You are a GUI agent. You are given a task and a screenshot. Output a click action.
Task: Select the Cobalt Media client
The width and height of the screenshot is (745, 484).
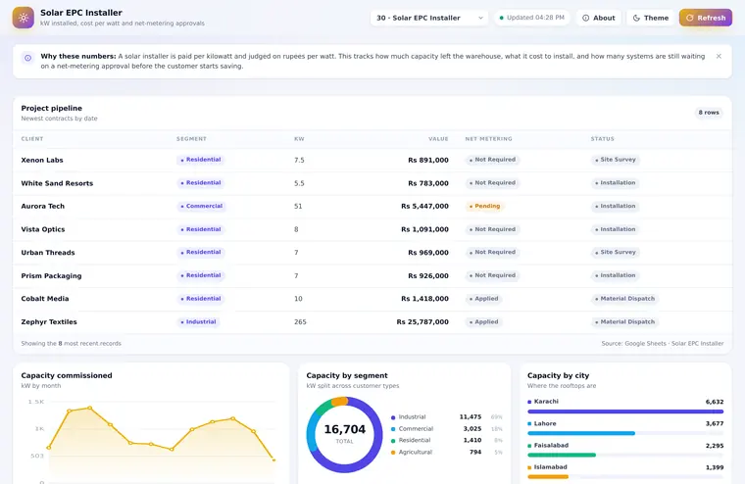pos(45,299)
